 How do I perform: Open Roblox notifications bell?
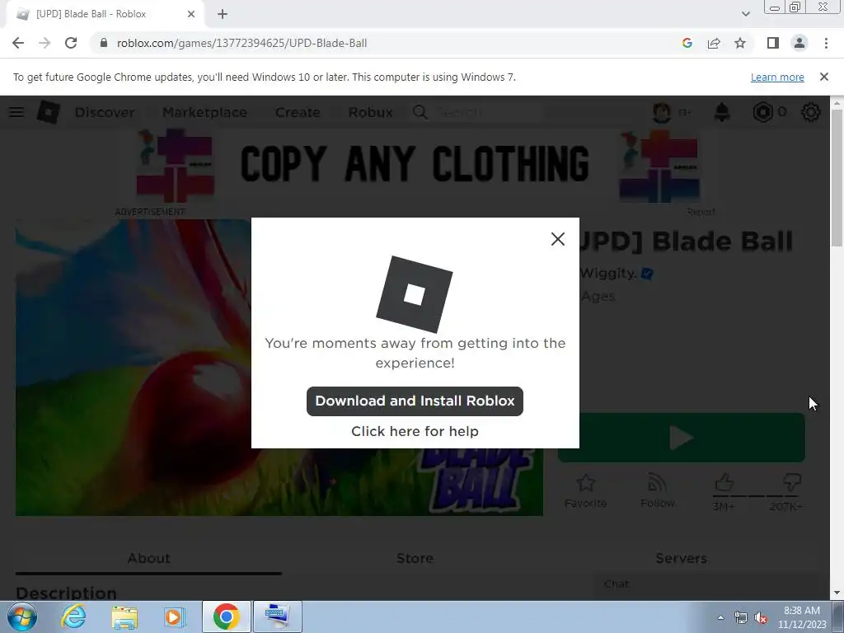click(x=722, y=112)
